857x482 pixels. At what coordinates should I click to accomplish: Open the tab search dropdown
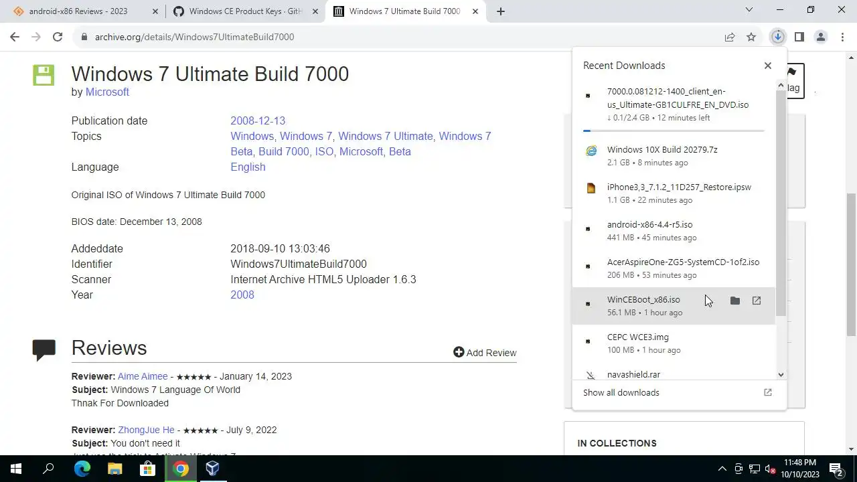(749, 10)
